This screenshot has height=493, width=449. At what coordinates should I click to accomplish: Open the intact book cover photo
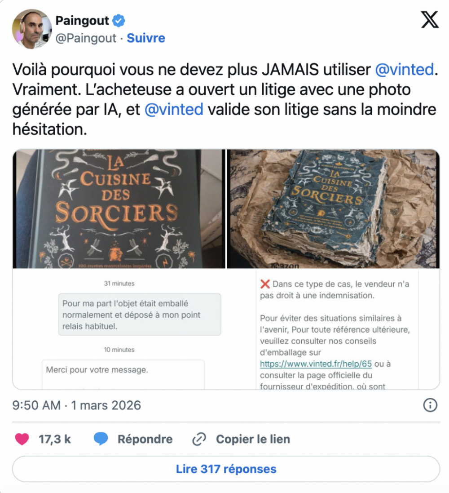point(119,209)
